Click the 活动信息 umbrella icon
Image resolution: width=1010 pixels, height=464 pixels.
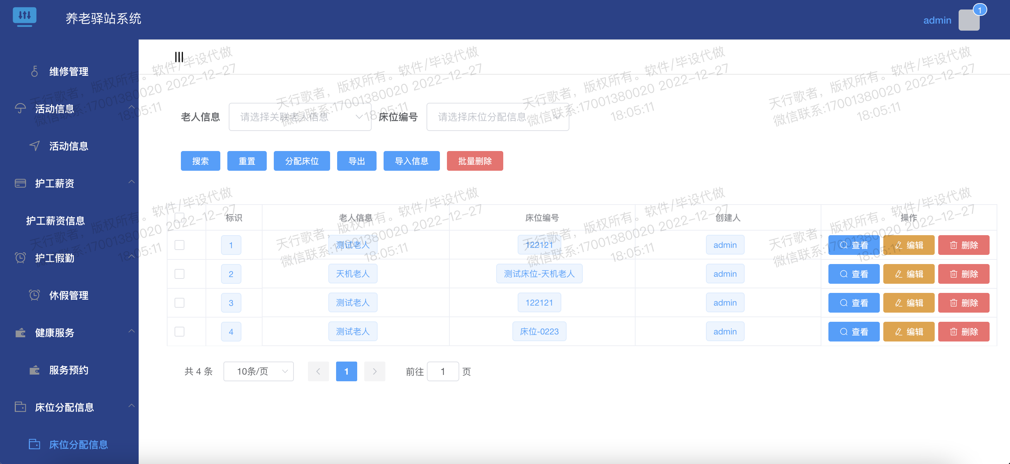tap(20, 108)
